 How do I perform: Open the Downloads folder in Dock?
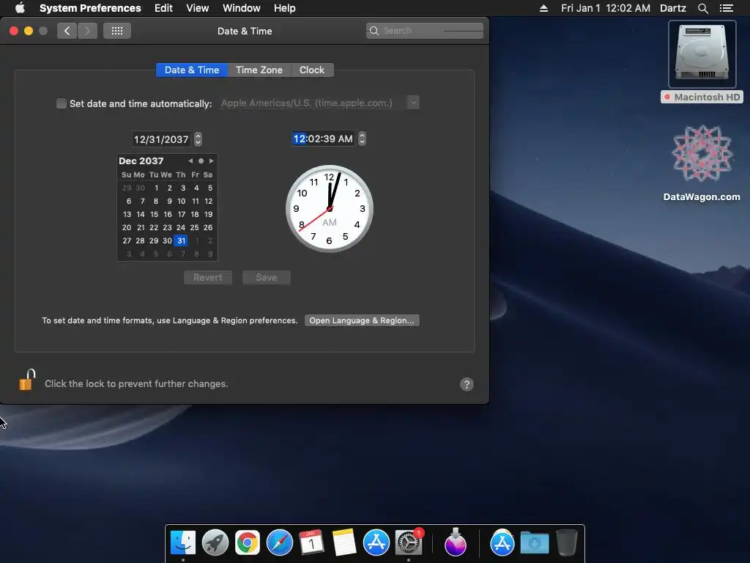[534, 542]
